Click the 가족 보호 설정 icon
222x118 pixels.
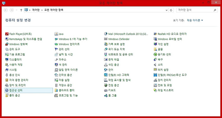click(x=106, y=44)
